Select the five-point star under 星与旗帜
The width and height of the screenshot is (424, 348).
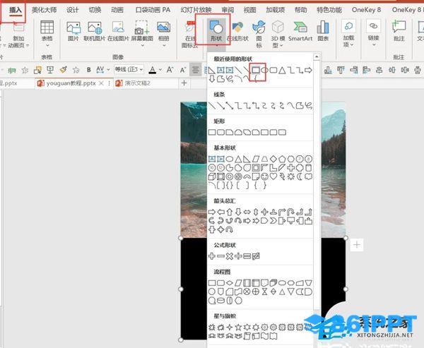point(238,328)
